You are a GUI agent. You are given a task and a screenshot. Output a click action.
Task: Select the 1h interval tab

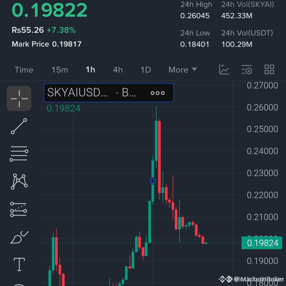pyautogui.click(x=91, y=70)
